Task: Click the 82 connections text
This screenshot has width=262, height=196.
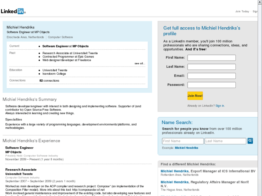Action: pyautogui.click(x=49, y=81)
